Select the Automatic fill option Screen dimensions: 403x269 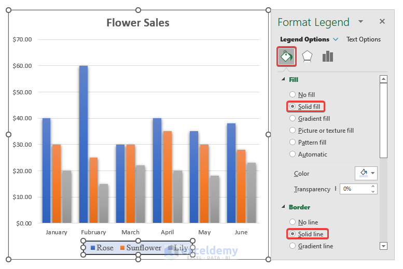click(293, 154)
